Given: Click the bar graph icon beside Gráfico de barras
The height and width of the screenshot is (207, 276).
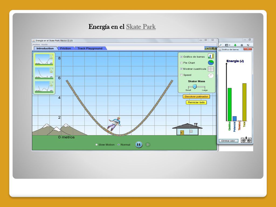Looking at the screenshot, I should (211, 56).
